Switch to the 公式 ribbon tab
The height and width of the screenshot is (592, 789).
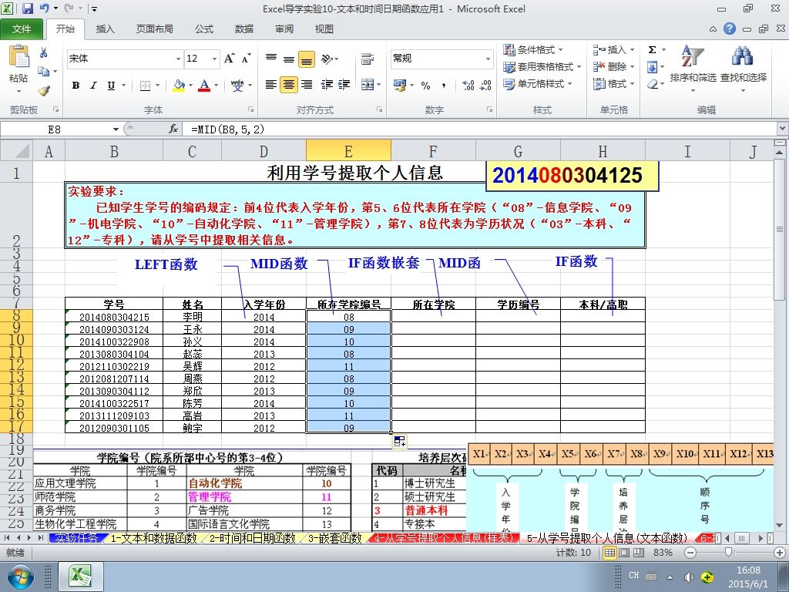point(203,29)
